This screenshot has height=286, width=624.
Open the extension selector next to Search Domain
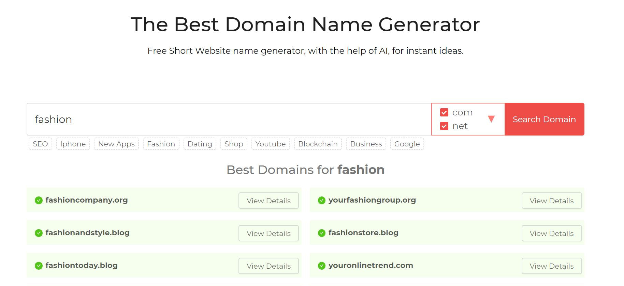pos(491,119)
